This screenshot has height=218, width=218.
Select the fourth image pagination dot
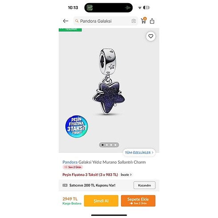[115, 145]
